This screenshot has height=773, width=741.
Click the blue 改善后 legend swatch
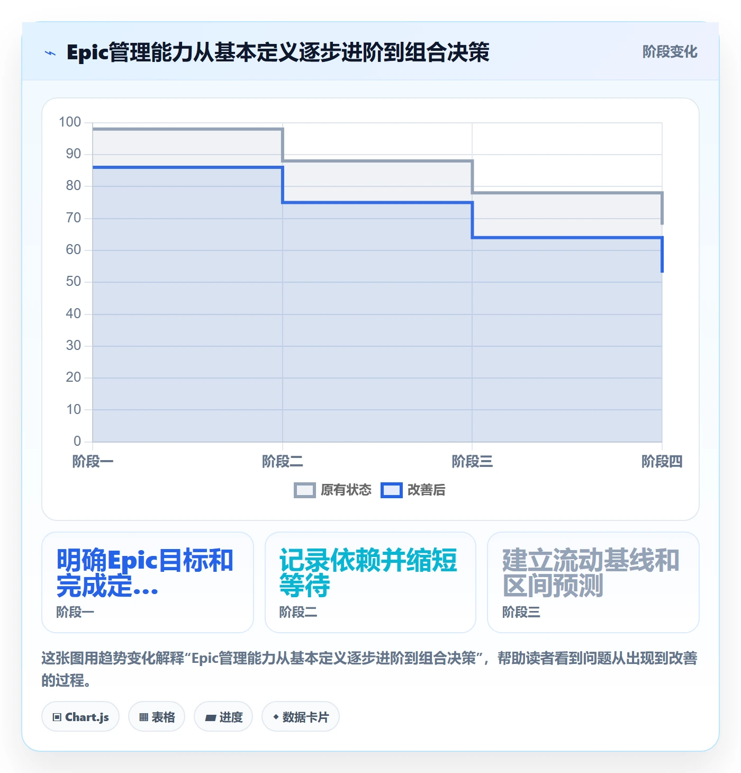(391, 490)
